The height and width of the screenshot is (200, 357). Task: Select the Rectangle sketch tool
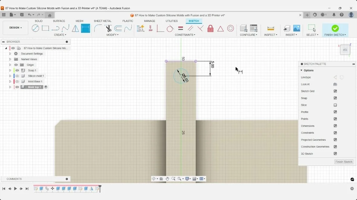(45, 28)
